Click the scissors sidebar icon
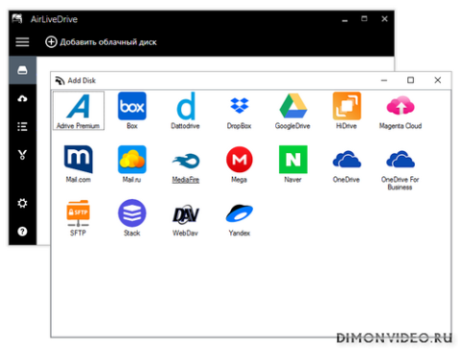Viewport: 462px width, 352px height. 22,155
